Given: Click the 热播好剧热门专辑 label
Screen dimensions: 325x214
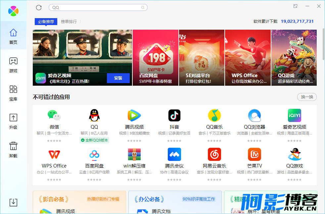Looking at the screenshot, I should 103,199.
